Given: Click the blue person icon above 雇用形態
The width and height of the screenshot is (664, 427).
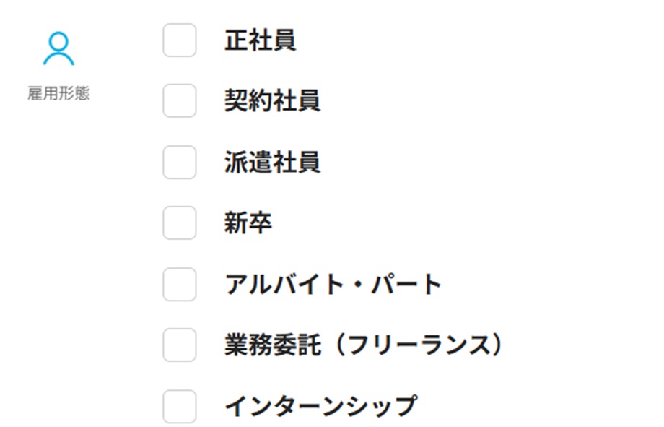Looking at the screenshot, I should (x=58, y=48).
